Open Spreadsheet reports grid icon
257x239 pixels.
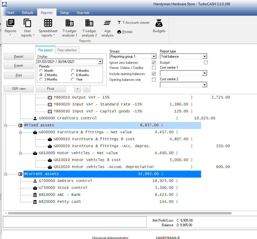pos(48,23)
